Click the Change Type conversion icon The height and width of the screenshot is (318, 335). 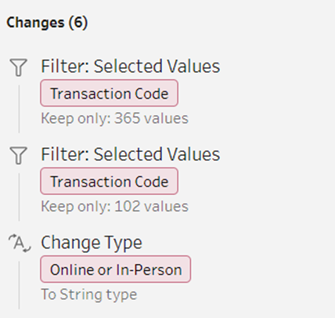pos(20,243)
